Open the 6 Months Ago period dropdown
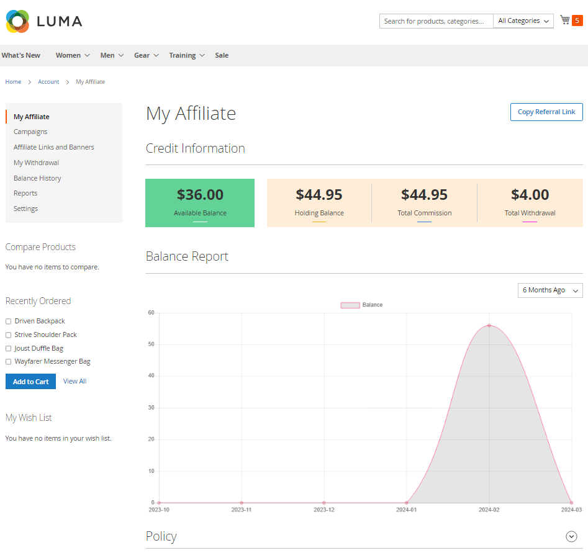This screenshot has height=553, width=588. pos(550,290)
